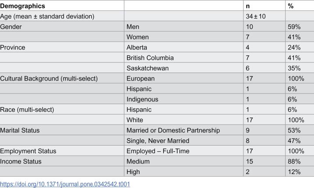The height and width of the screenshot is (188, 314).
Task: Click Married or Domestic Partnership cell
Action: tap(173, 131)
